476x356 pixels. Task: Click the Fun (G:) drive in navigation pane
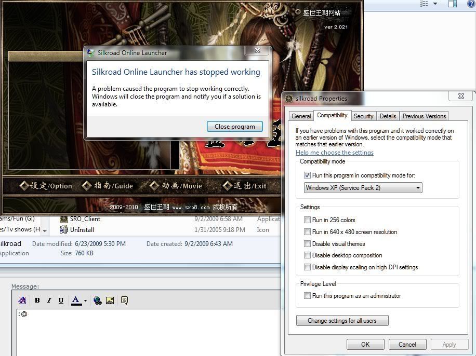coord(17,218)
